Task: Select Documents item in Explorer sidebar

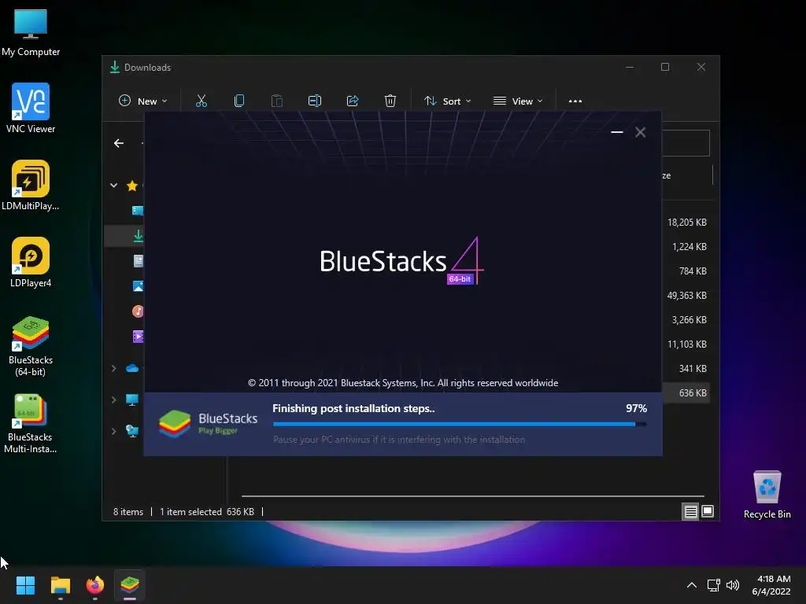Action: coord(139,261)
